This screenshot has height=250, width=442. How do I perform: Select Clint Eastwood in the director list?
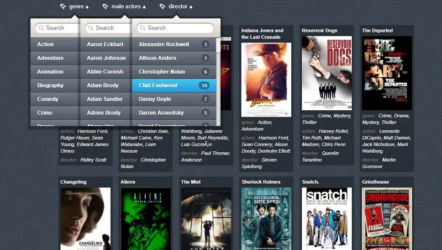tap(158, 86)
